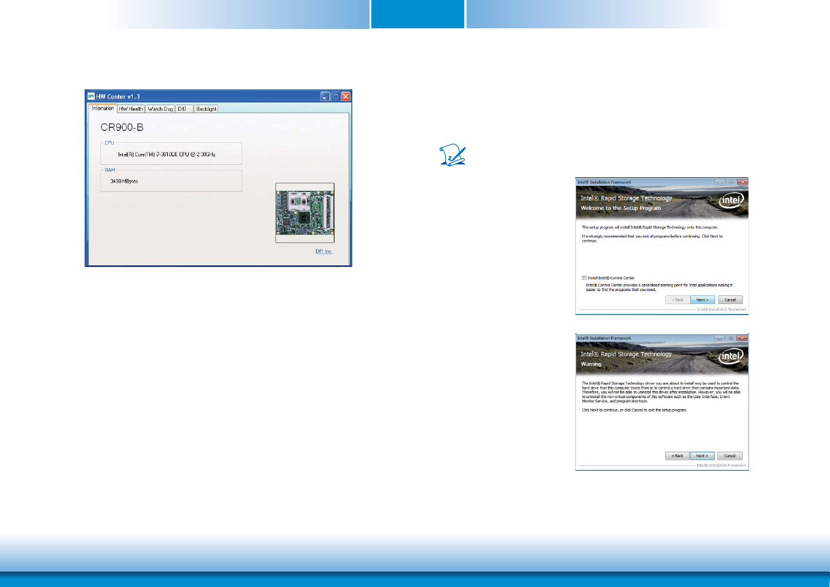Open the Backlight tab

(207, 109)
